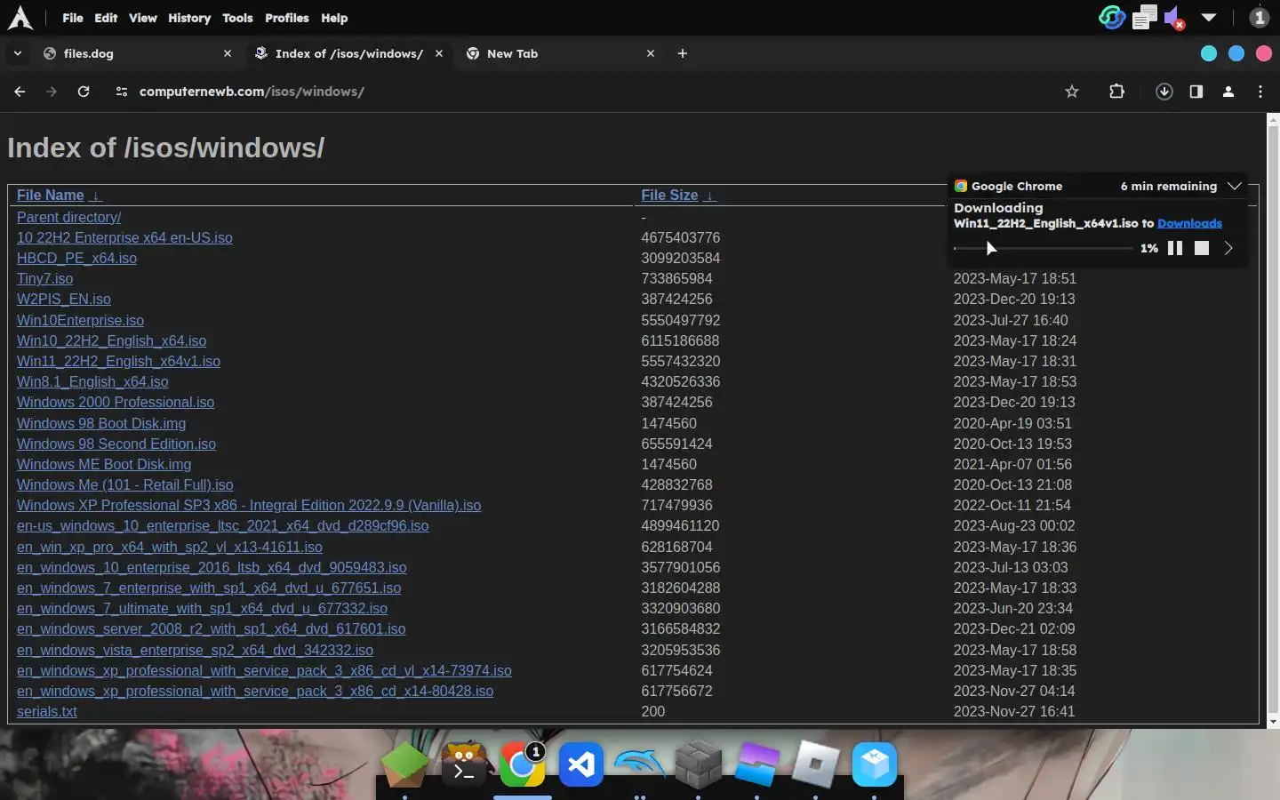Open a new browser tab
Screen dimensions: 1280x800
pyautogui.click(x=683, y=53)
